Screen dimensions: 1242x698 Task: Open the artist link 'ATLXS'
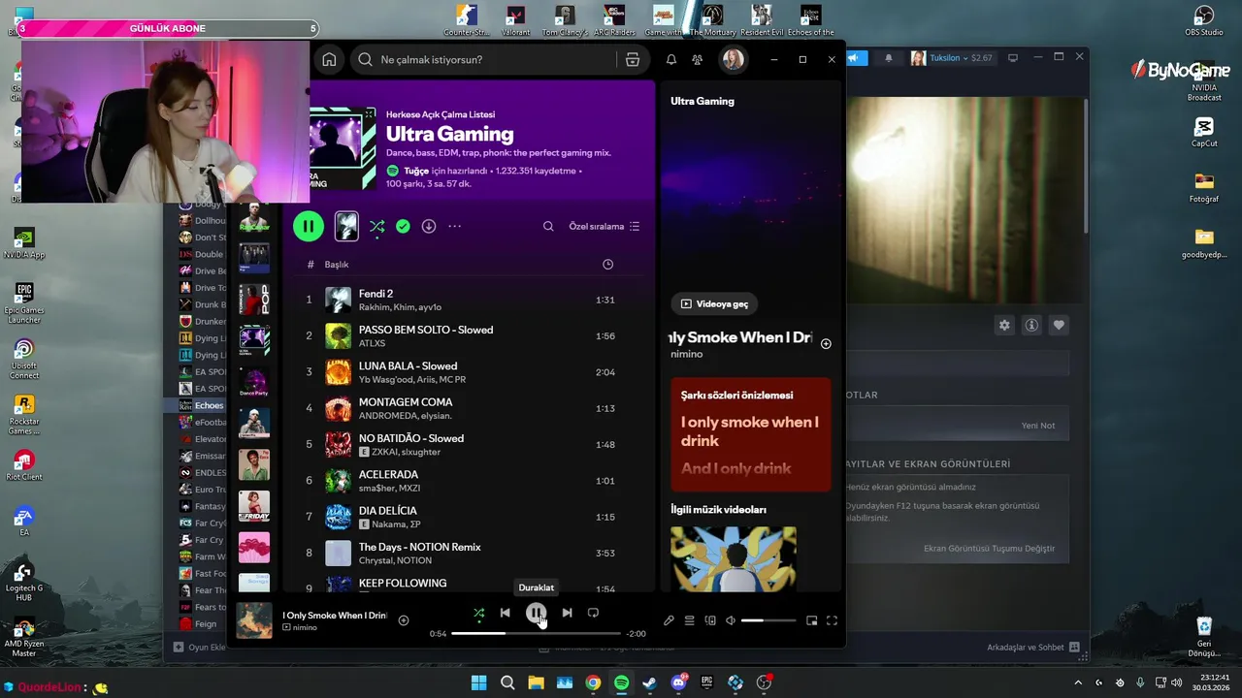tap(372, 343)
